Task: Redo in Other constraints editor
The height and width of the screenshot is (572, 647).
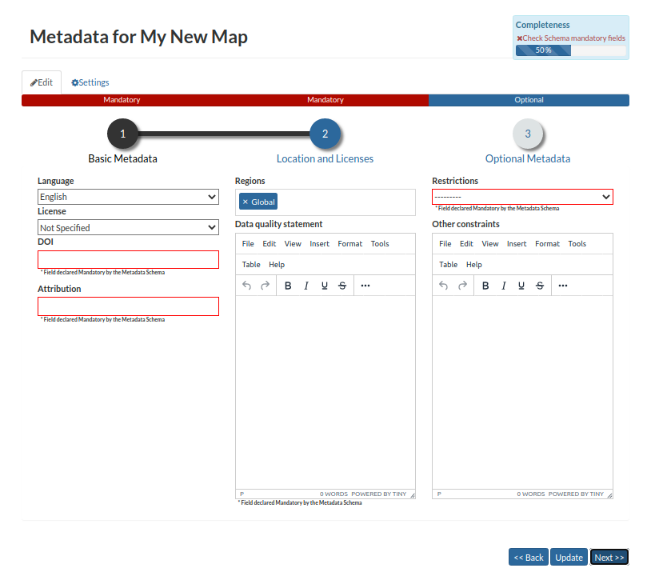Action: coord(462,285)
